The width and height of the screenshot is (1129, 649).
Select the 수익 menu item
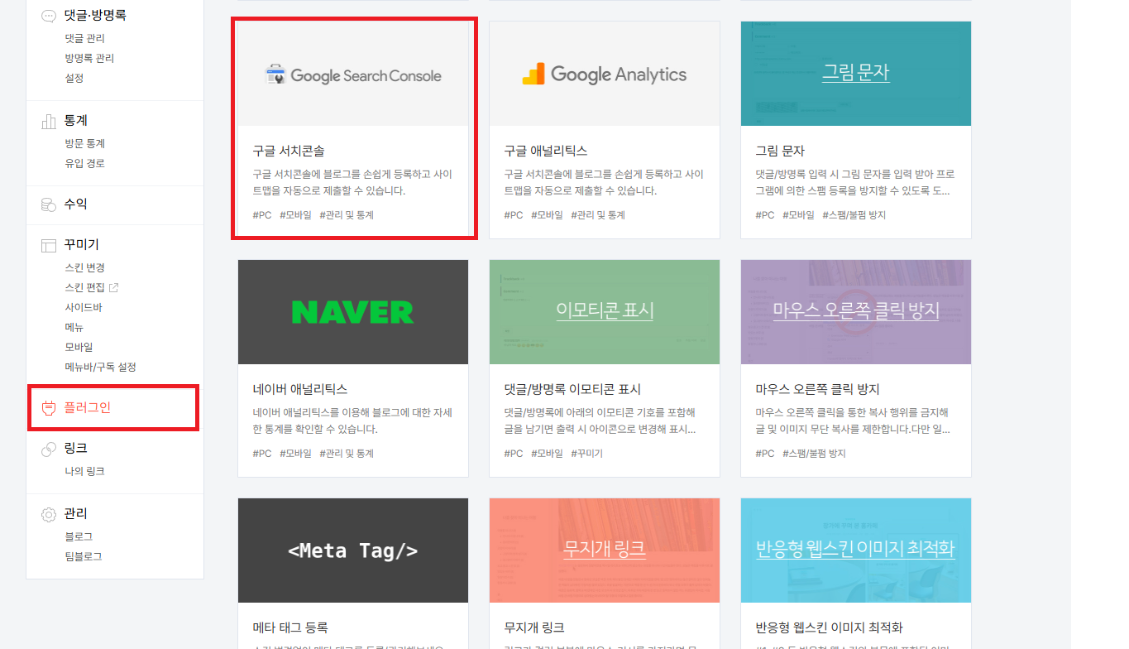pos(75,204)
